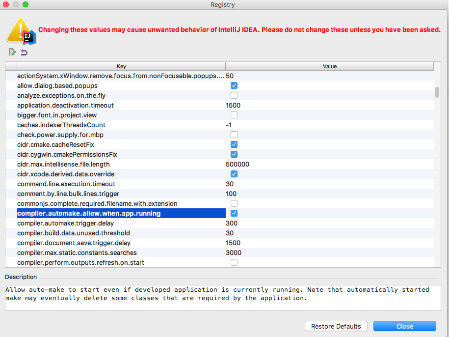Sort by the Key column header
Viewport: 449px width, 337px height.
tap(121, 66)
